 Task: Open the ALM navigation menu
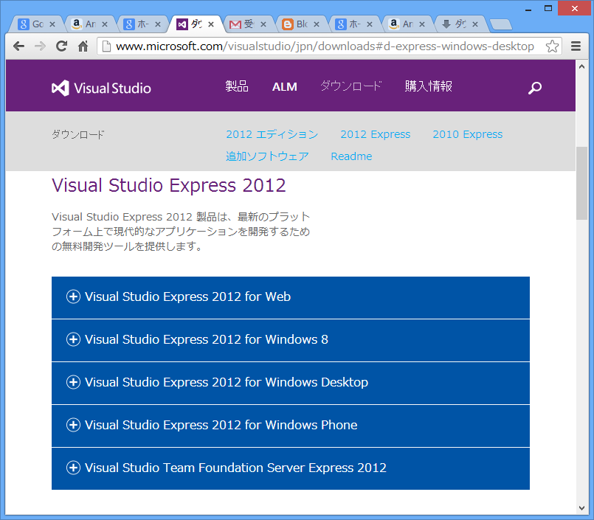[285, 87]
